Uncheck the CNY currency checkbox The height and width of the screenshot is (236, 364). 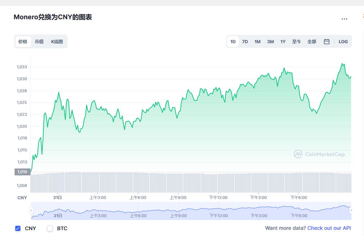coord(17,228)
